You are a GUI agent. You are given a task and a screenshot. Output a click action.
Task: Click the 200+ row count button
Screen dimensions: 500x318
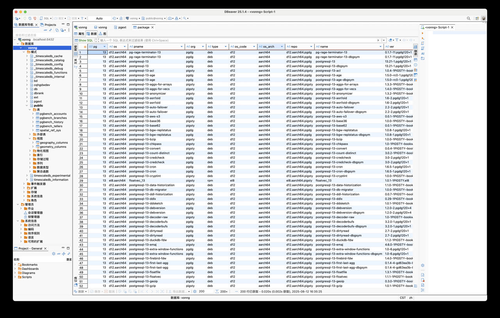[x=221, y=291]
